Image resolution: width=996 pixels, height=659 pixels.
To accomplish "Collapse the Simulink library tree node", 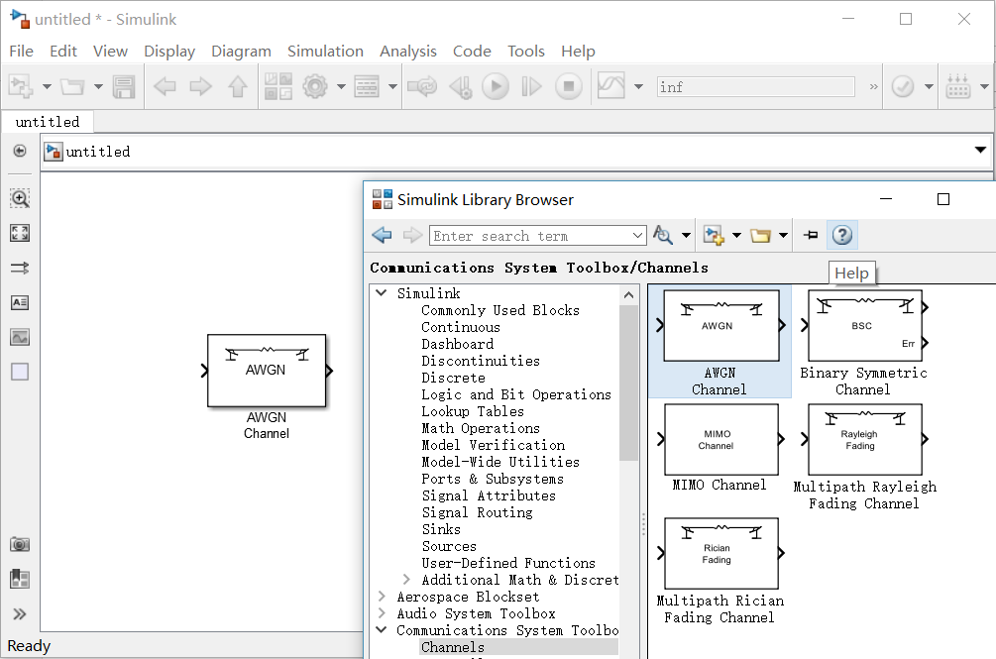I will tap(382, 293).
